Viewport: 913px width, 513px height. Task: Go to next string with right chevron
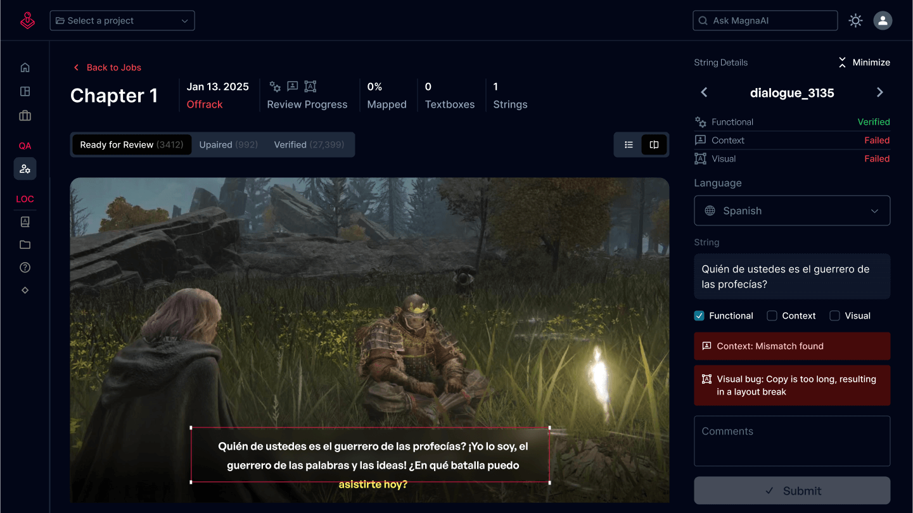click(879, 92)
